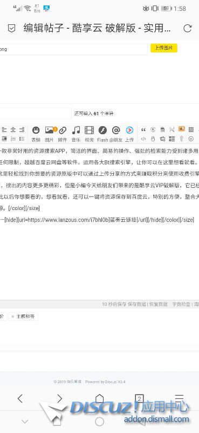Insert an unordered bullet list
This screenshot has width=199, height=433.
[22, 139]
